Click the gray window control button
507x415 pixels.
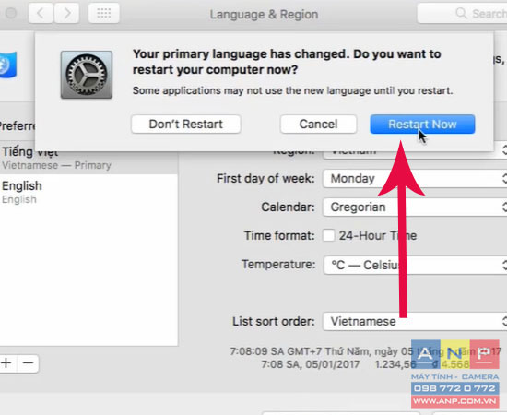click(11, 14)
